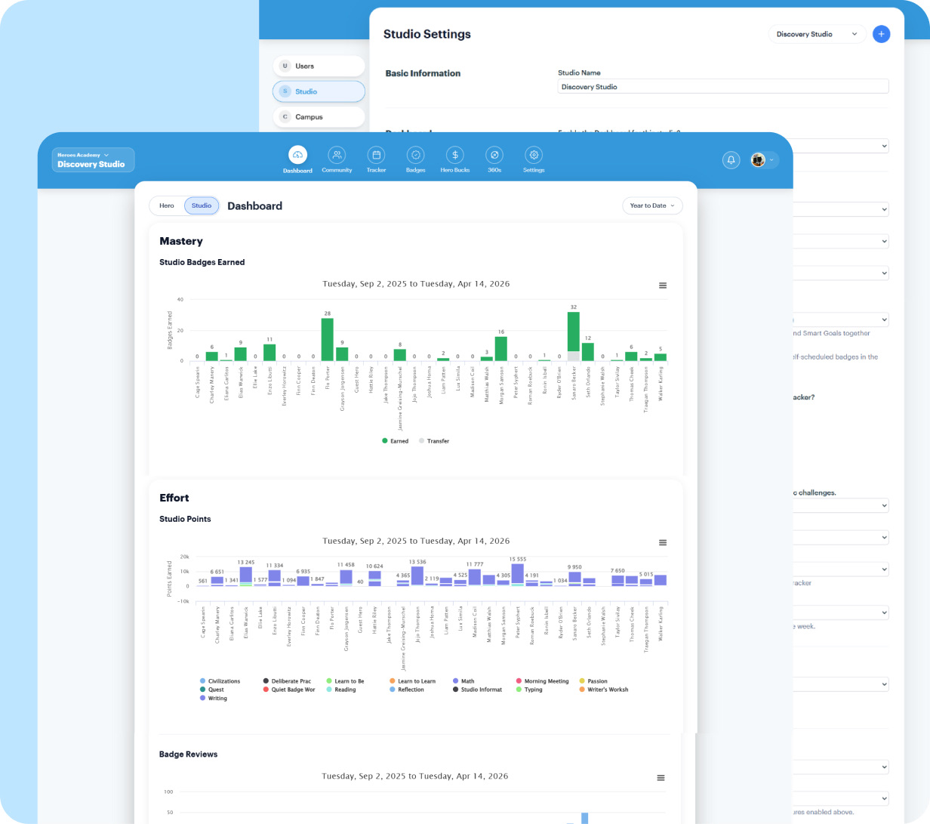Viewport: 930px width, 824px height.
Task: Click the Enzo Libutti badges bar labeled 11
Action: (x=269, y=353)
